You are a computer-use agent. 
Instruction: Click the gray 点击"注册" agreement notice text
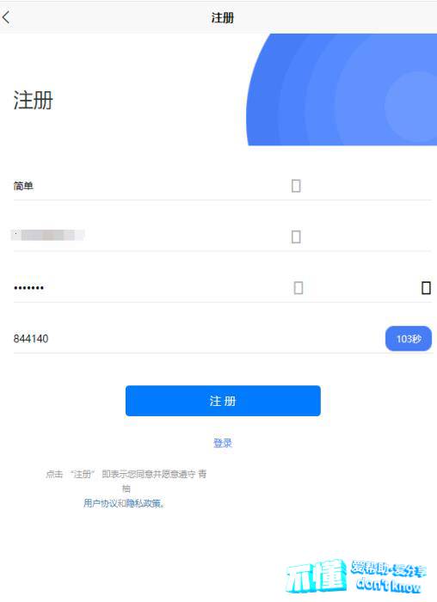pyautogui.click(x=126, y=481)
